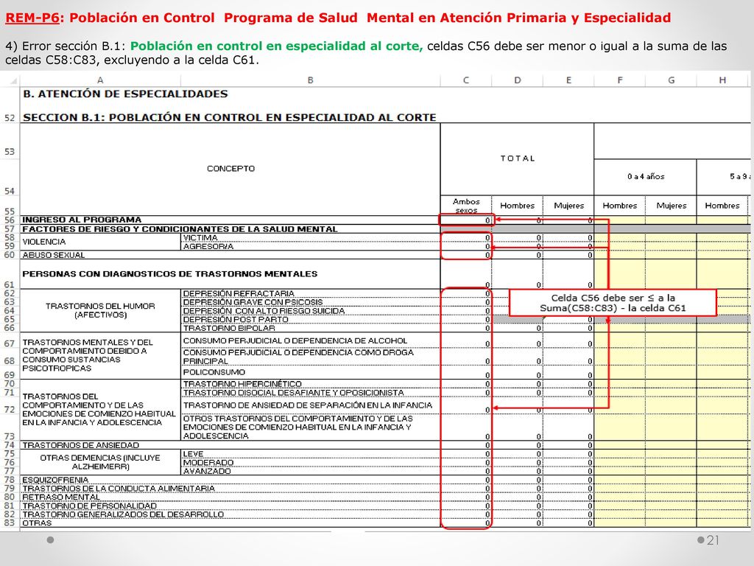754x566 pixels.
Task: Select column C header
Action: coord(466,80)
